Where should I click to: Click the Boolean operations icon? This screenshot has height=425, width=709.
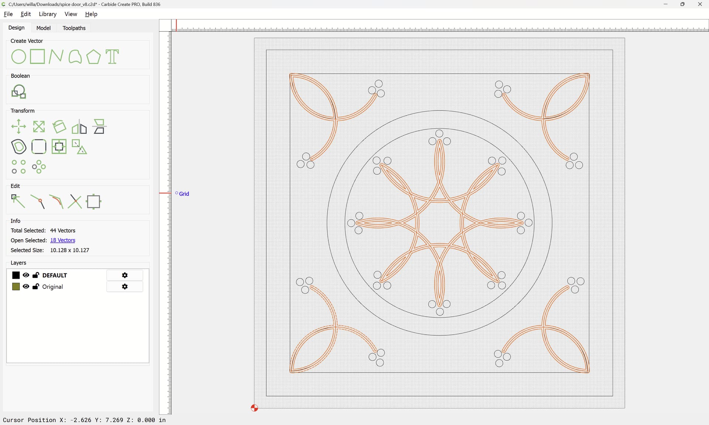tap(18, 91)
